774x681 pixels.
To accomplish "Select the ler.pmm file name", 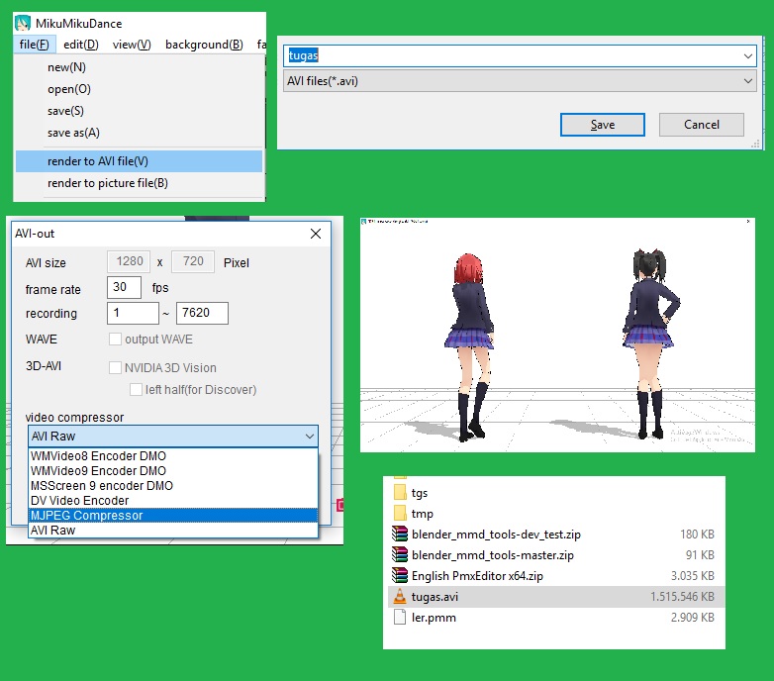I will [434, 617].
